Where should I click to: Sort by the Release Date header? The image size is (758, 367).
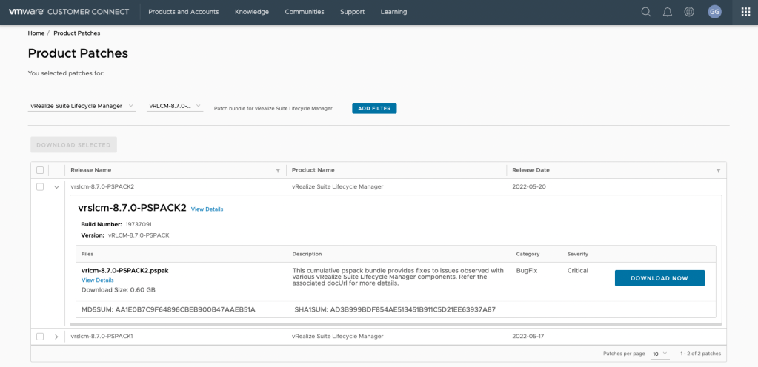[x=531, y=170]
